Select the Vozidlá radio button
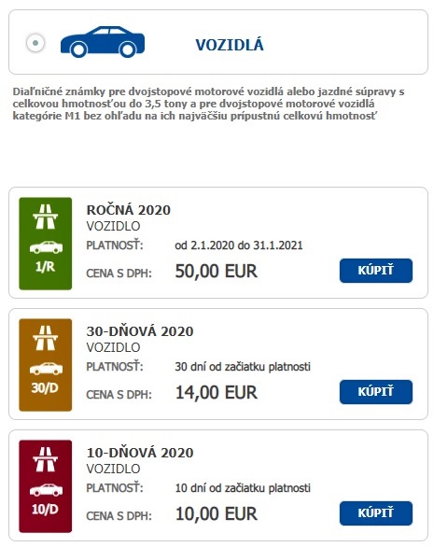This screenshot has width=434, height=547. pos(35,43)
